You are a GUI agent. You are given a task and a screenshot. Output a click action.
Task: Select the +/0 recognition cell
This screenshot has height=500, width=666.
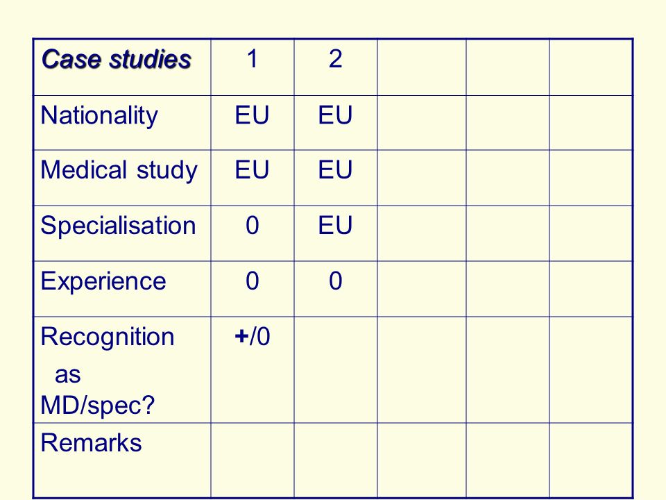pyautogui.click(x=253, y=370)
